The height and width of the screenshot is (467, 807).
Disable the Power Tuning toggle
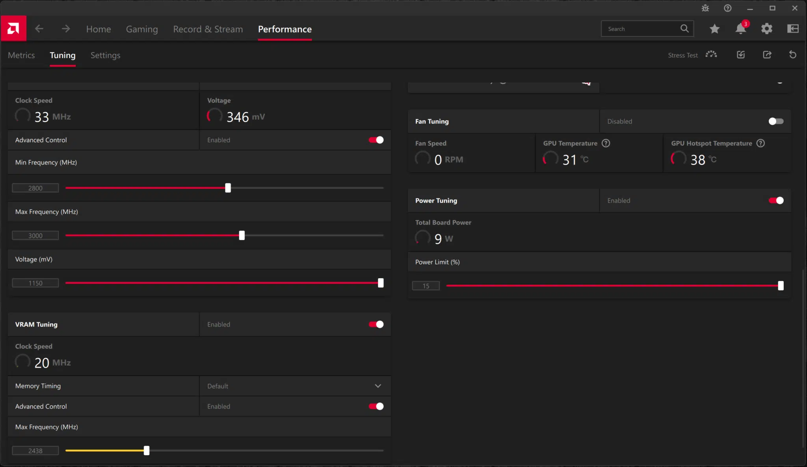[776, 201]
